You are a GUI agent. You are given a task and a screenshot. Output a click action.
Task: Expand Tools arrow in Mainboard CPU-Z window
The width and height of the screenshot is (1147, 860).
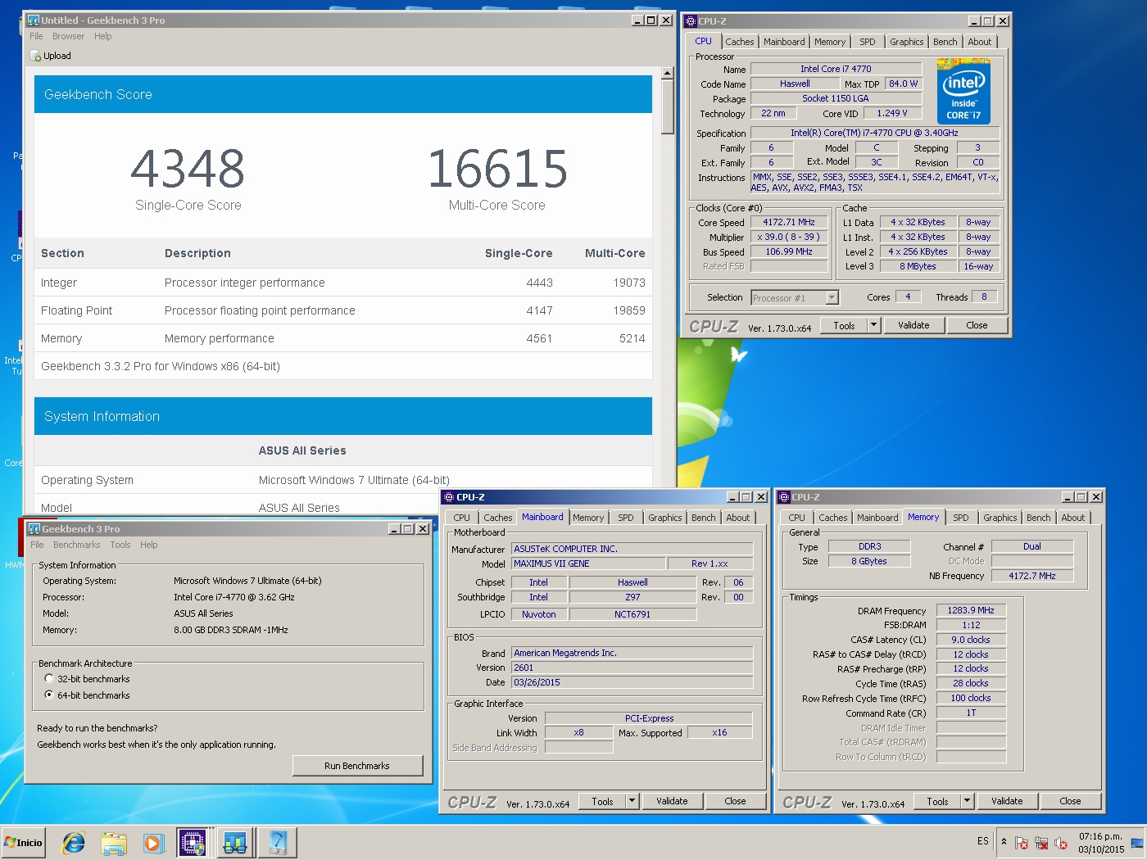(632, 801)
